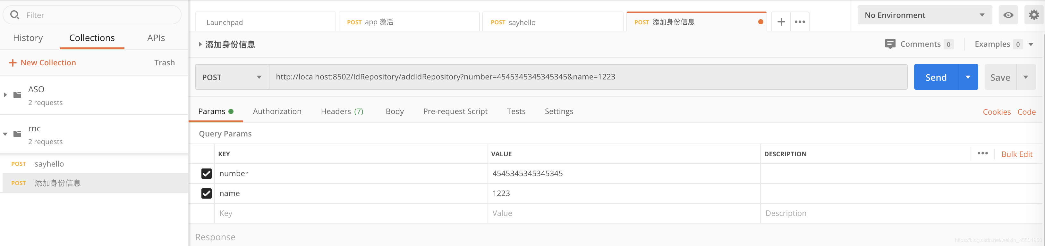Viewport: 1045px width, 246px height.
Task: Switch to History tab
Action: point(28,38)
